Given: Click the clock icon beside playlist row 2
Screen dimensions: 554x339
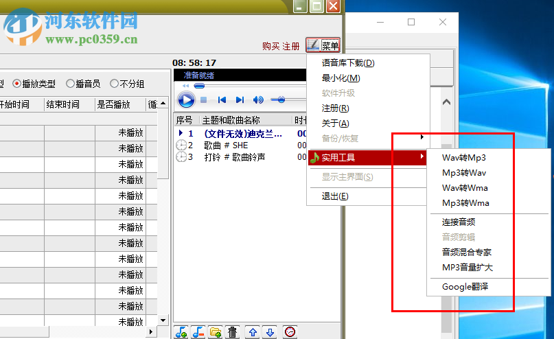Looking at the screenshot, I should click(x=181, y=145).
